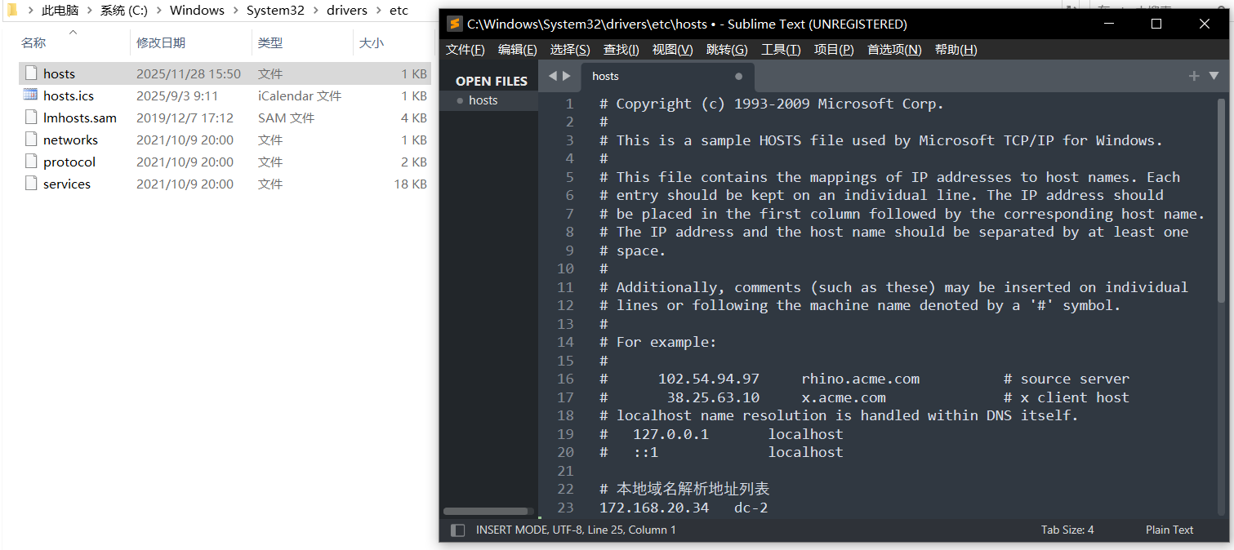Click the 2025/11/28 15:50 date cell
This screenshot has width=1234, height=550.
pyautogui.click(x=189, y=73)
